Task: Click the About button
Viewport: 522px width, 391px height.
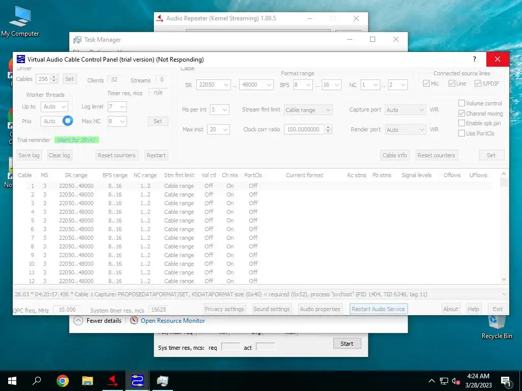Action: 451,309
